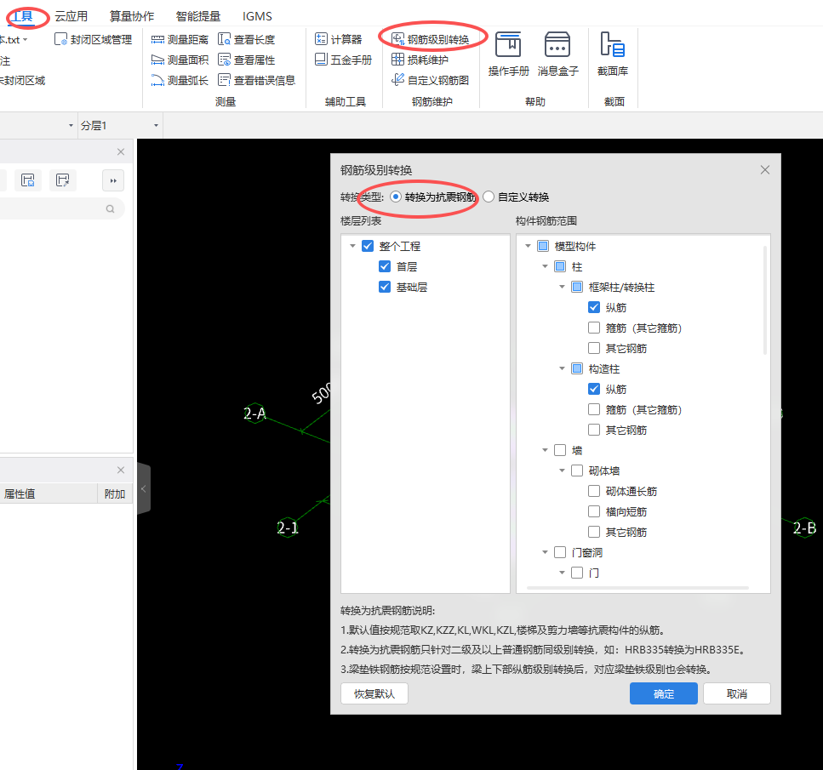Click the 2-1 axis label on canvas
This screenshot has height=770, width=823.
pyautogui.click(x=288, y=528)
